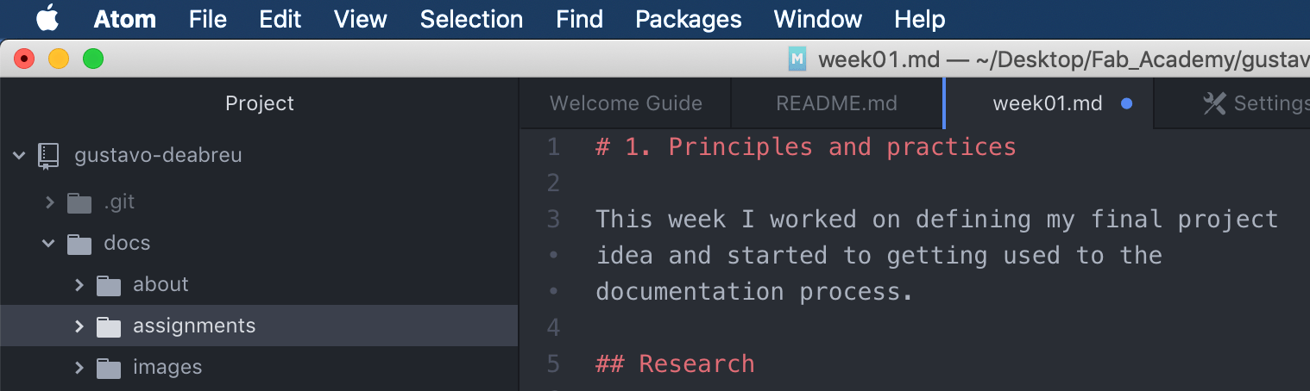The width and height of the screenshot is (1310, 391).
Task: Expand the assignments folder chevron
Action: tap(79, 326)
